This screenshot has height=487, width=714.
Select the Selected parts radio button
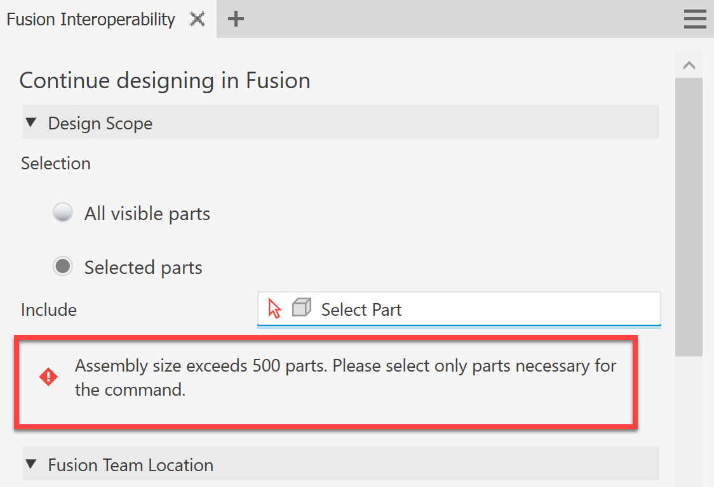[63, 266]
